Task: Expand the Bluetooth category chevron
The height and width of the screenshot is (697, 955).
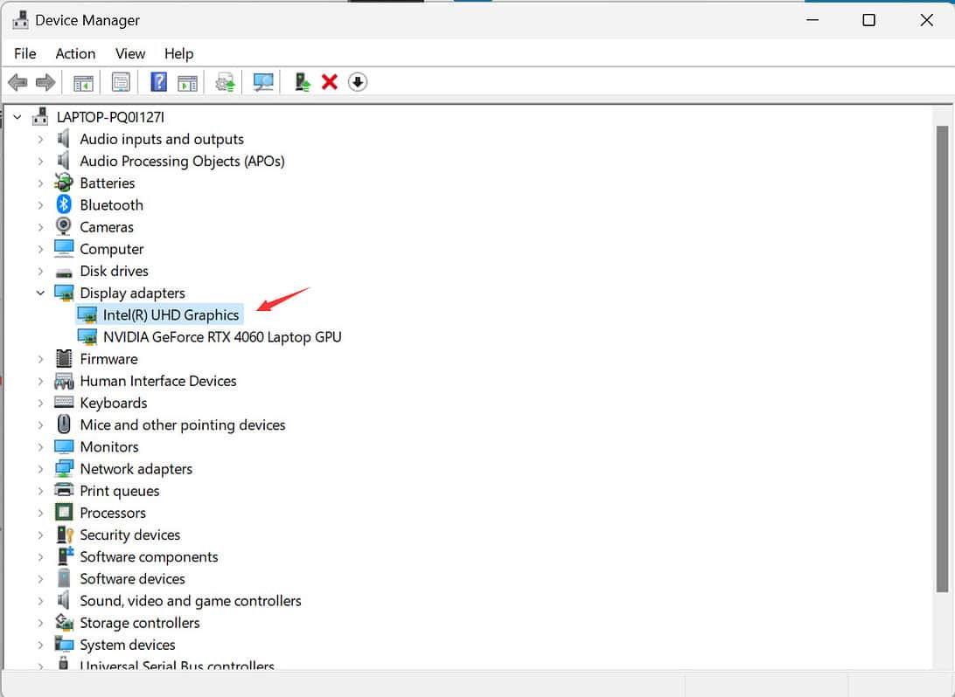Action: click(40, 205)
